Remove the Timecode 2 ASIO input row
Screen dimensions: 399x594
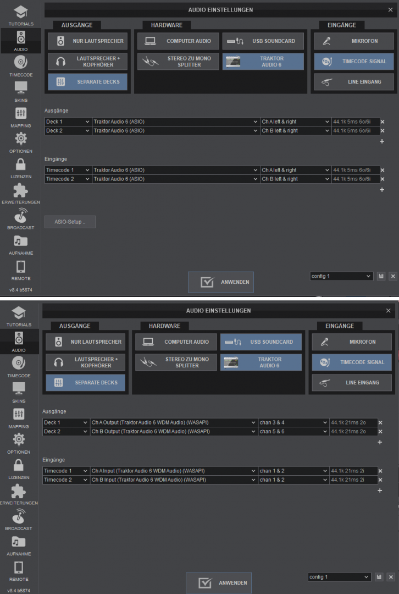click(x=383, y=179)
